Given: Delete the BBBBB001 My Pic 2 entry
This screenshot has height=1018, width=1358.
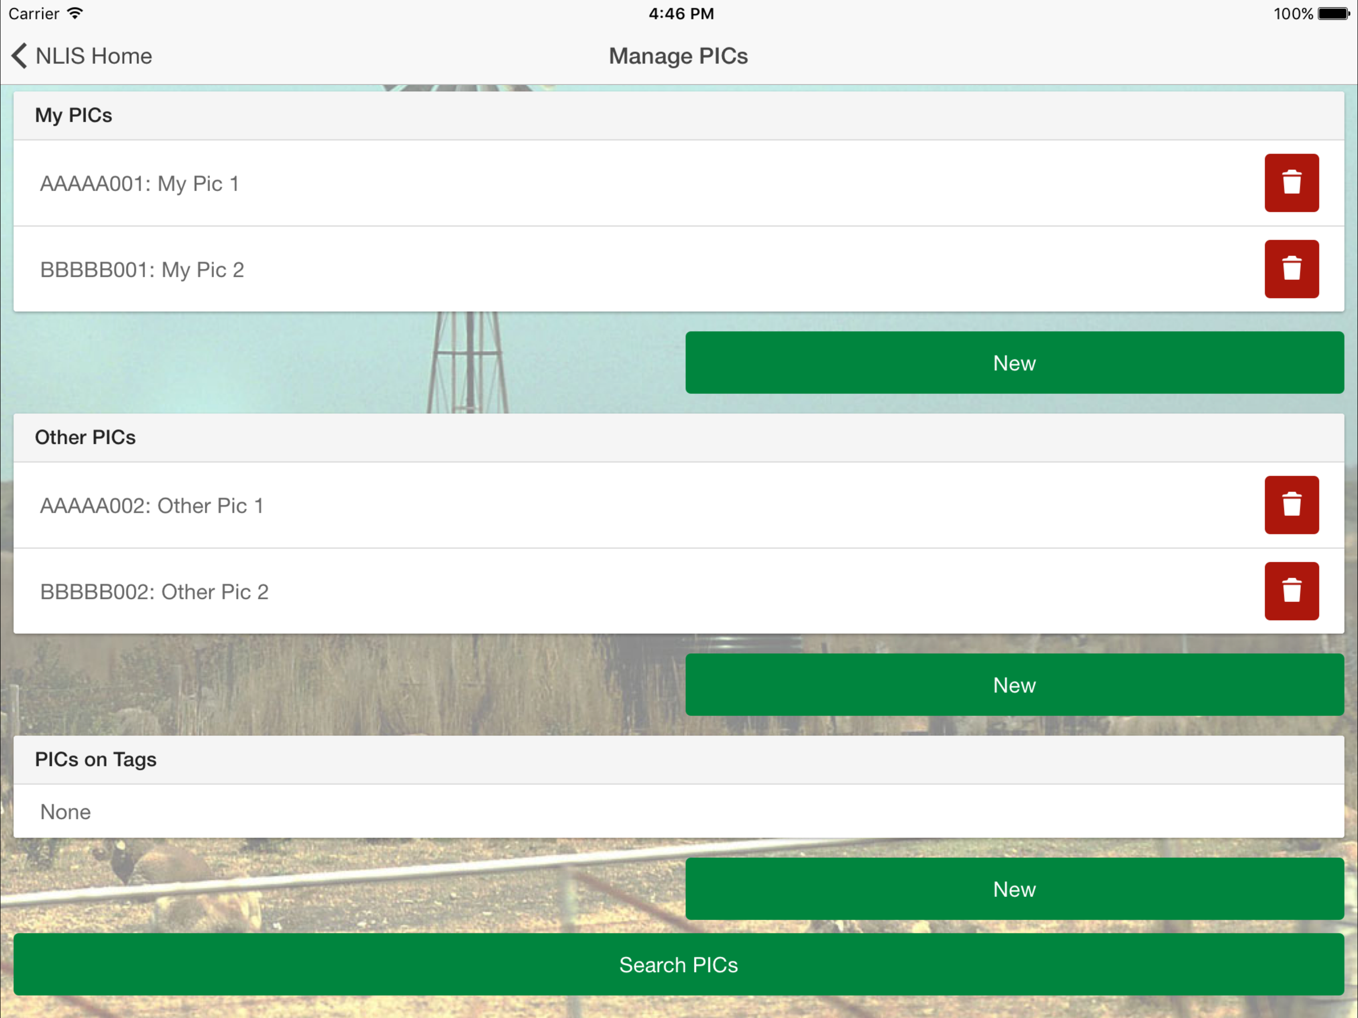Looking at the screenshot, I should pyautogui.click(x=1291, y=269).
